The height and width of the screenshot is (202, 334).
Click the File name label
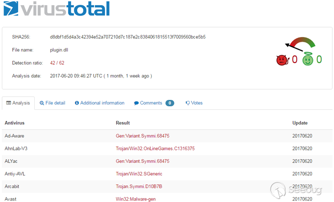[22, 50]
